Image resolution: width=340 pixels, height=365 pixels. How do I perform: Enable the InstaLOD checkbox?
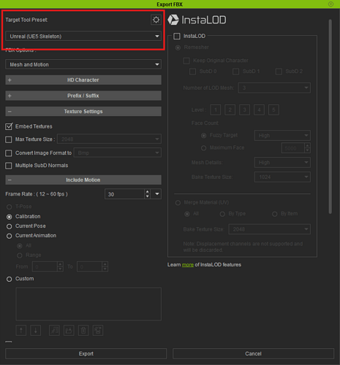tap(177, 36)
